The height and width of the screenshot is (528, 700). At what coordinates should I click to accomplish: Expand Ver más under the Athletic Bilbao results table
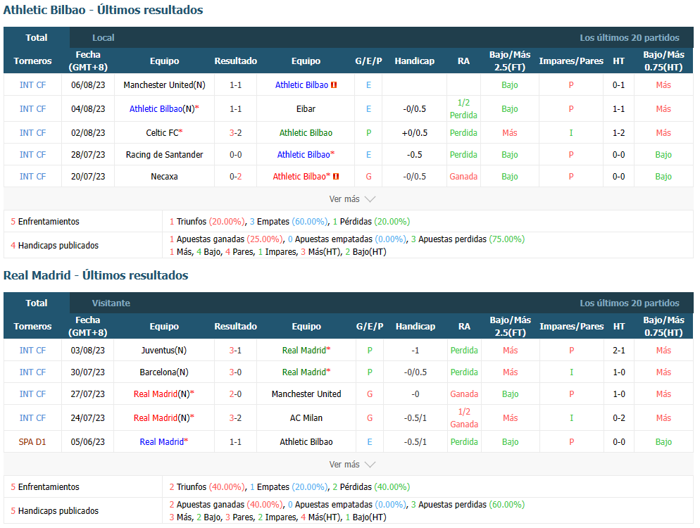point(352,199)
